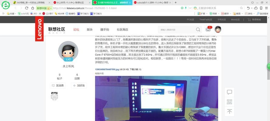
Task: Click the 发消息 send message button
Action: [x=58, y=86]
